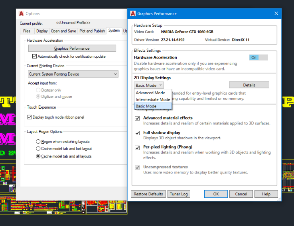This screenshot has width=294, height=226.
Task: Cancel the Graphics Performance dialog
Action: coord(241,194)
